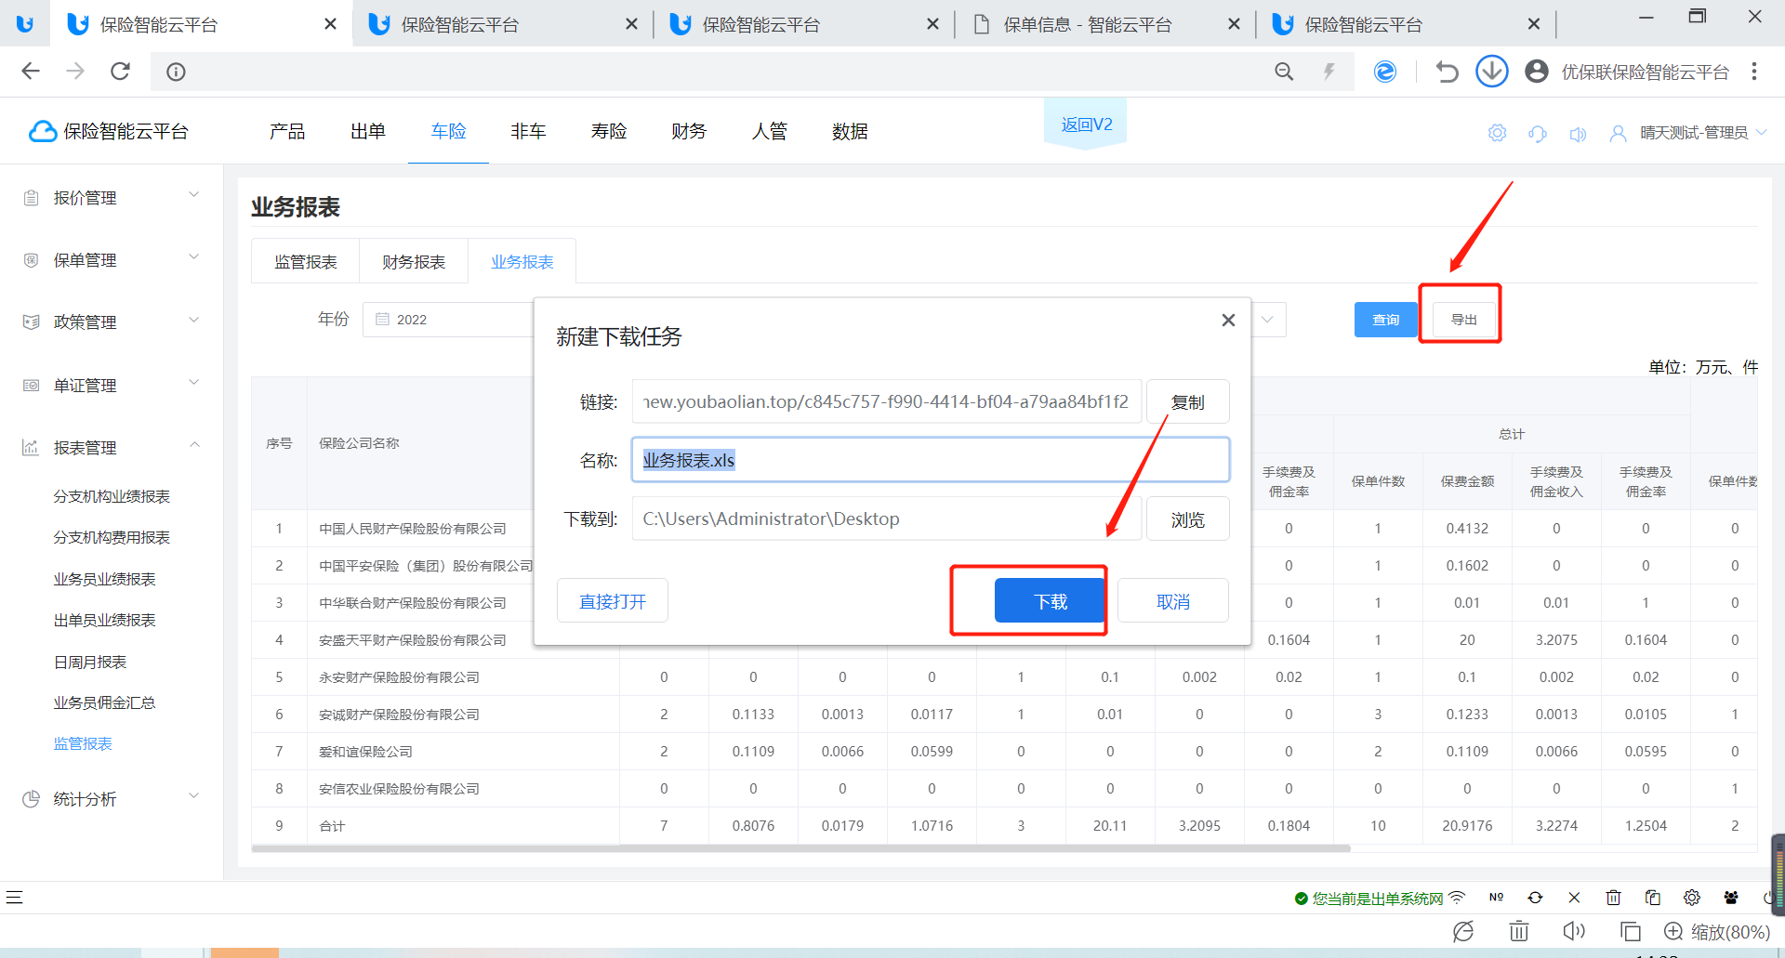Click the 返回V2 link
This screenshot has height=958, width=1785.
[x=1087, y=125]
